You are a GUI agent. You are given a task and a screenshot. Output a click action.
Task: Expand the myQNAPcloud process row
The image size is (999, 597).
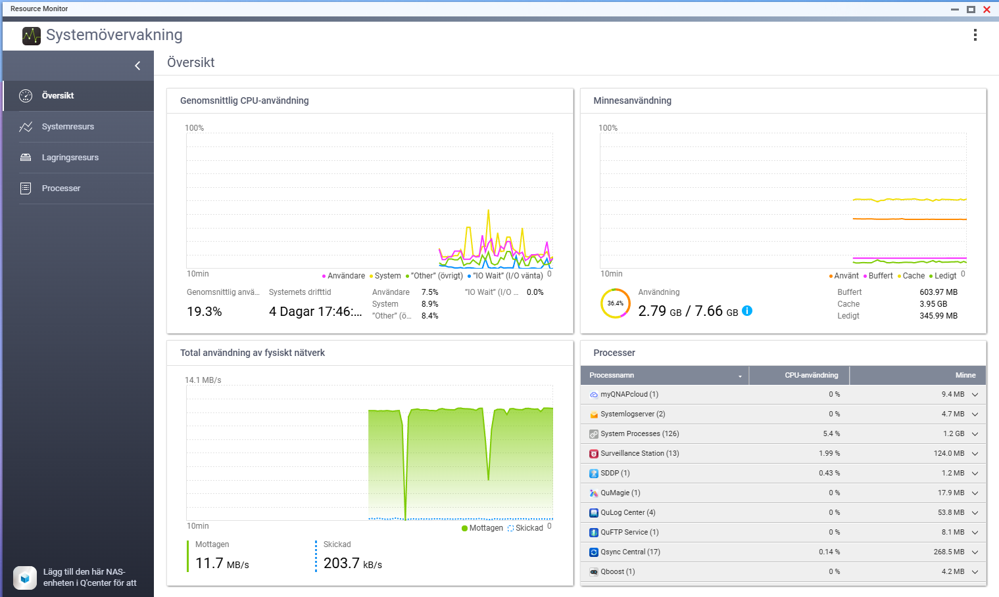click(975, 395)
